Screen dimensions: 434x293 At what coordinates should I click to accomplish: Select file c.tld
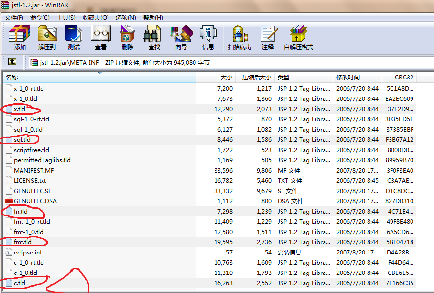pos(20,283)
